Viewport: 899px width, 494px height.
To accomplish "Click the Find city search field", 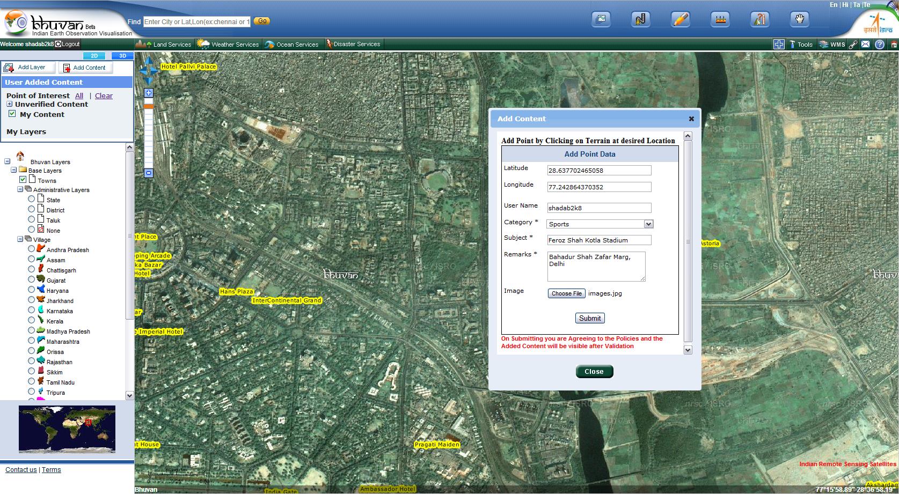I will click(x=197, y=21).
